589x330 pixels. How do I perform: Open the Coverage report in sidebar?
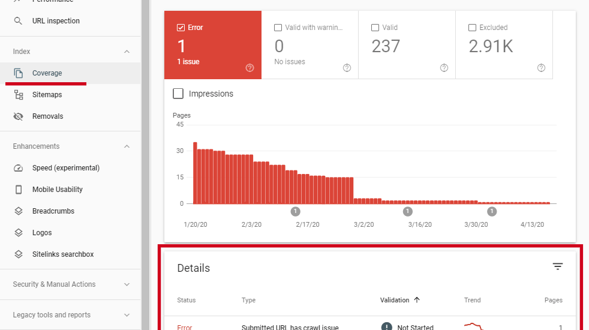47,73
